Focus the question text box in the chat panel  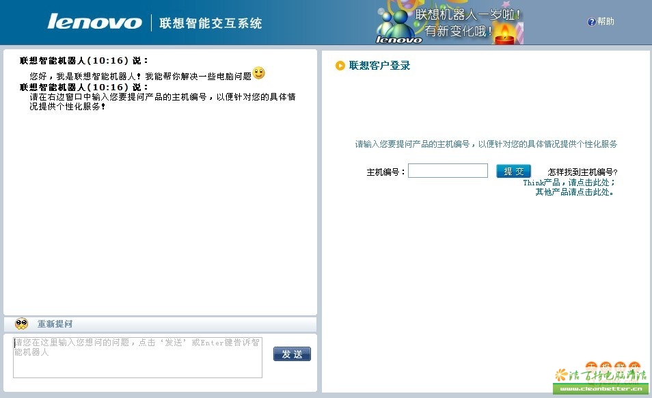(x=137, y=357)
